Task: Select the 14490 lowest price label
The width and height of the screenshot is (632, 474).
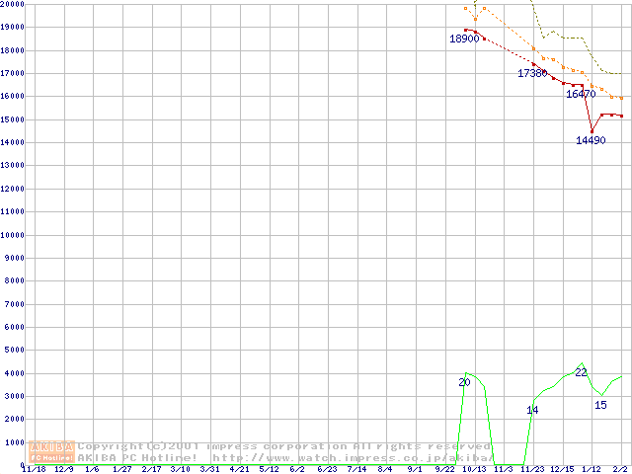Action: click(591, 141)
